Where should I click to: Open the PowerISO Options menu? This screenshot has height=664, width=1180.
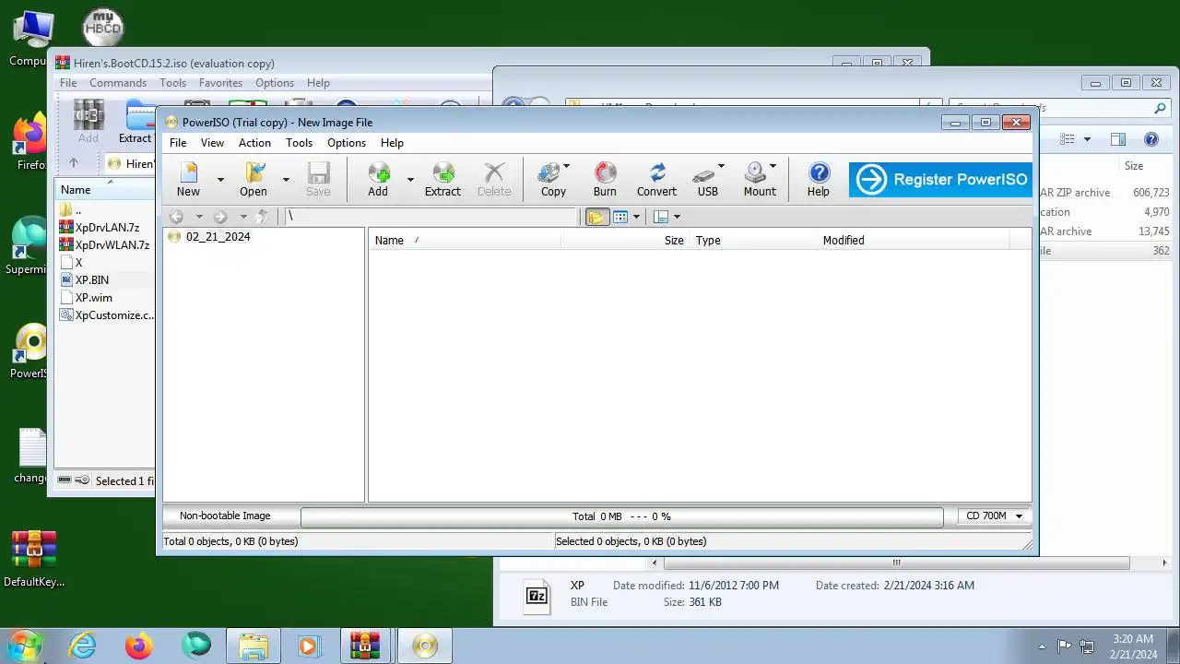347,143
